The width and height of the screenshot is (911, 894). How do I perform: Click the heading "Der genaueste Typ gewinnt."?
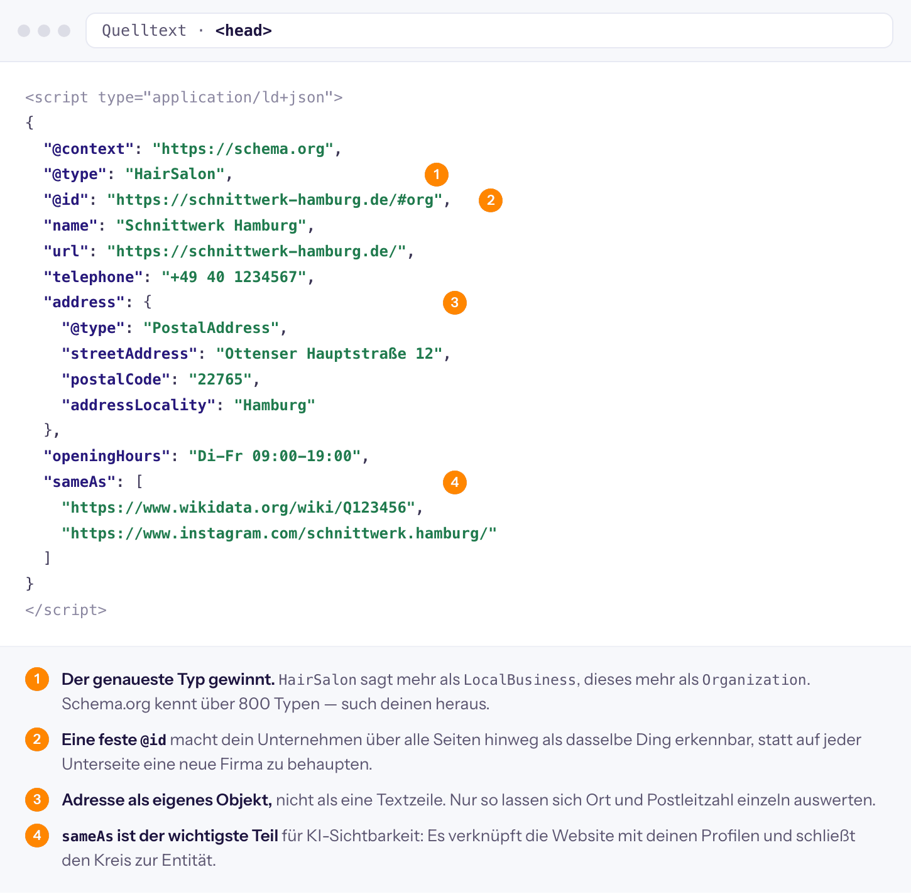[168, 679]
